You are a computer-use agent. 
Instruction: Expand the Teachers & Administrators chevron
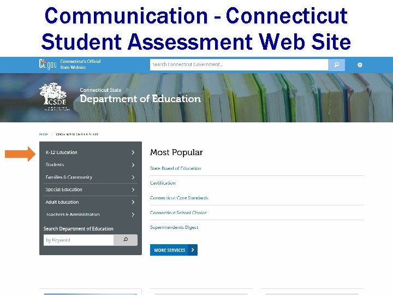133,215
